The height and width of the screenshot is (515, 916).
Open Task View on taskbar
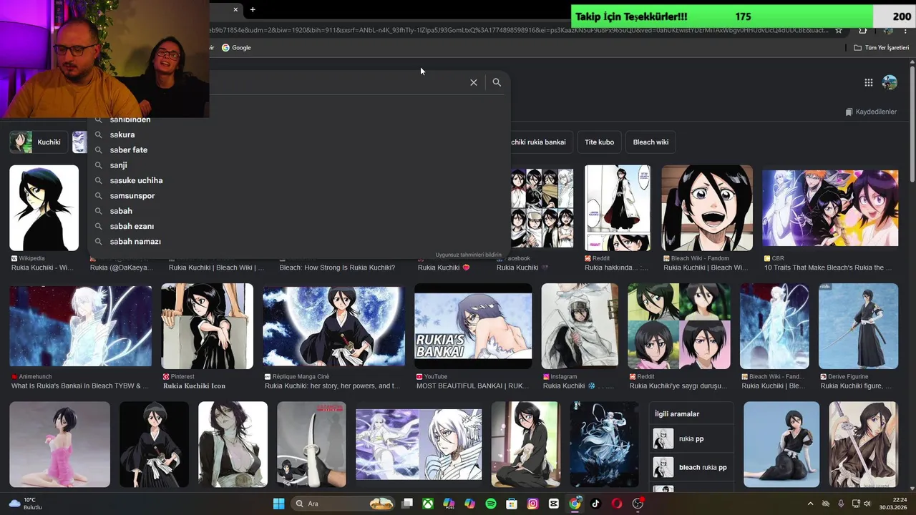point(407,504)
